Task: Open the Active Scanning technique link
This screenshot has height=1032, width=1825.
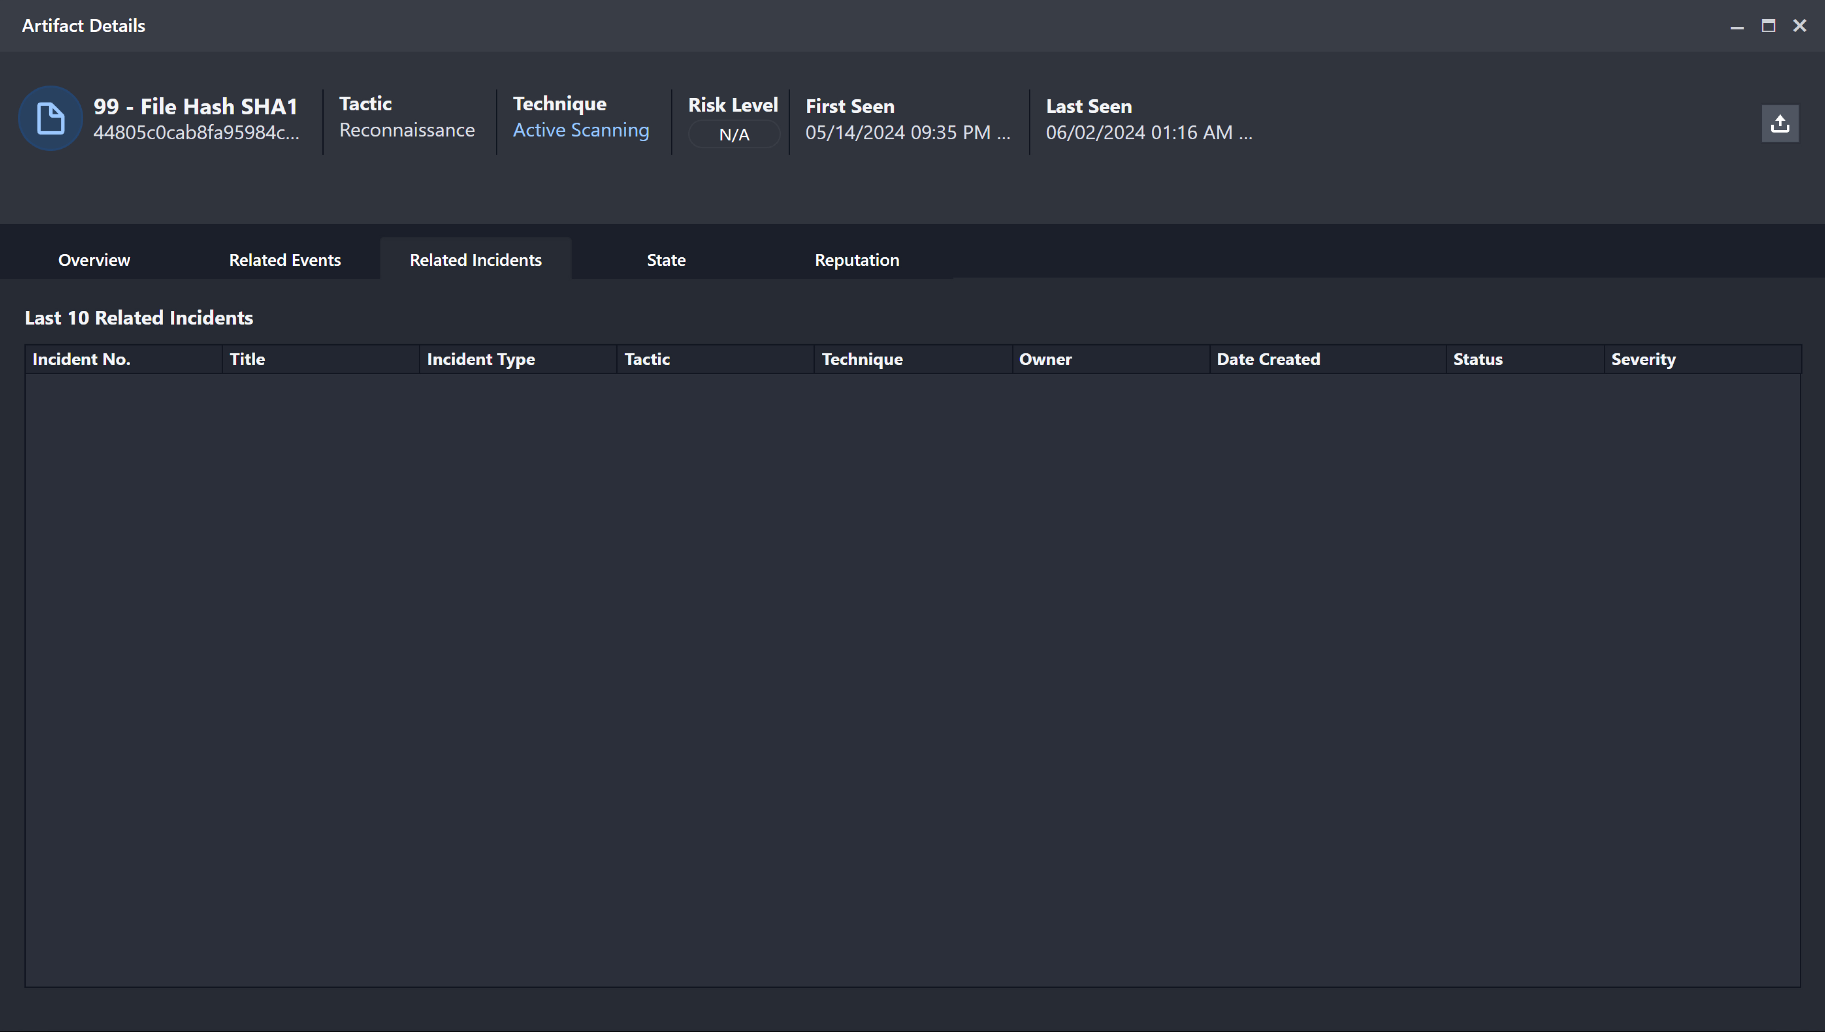Action: pos(581,131)
